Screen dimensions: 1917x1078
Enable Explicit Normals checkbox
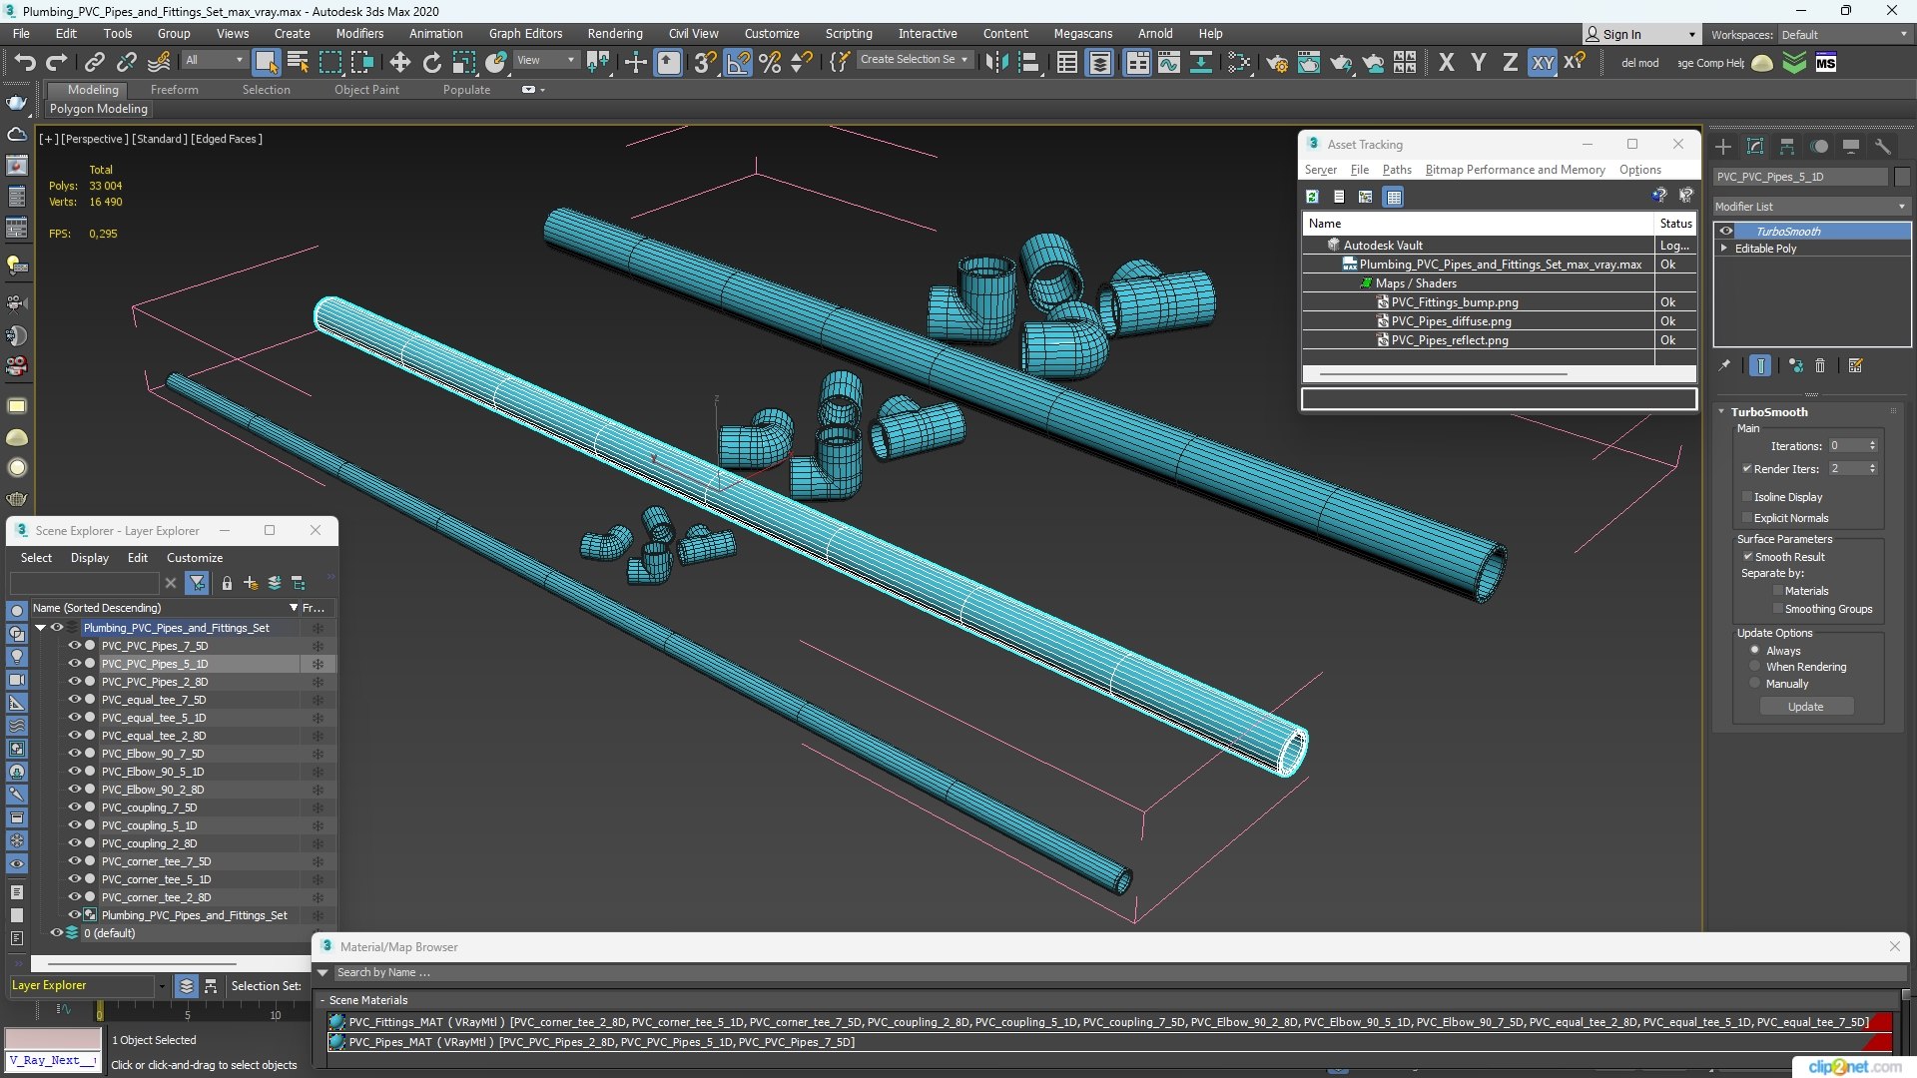click(1747, 518)
